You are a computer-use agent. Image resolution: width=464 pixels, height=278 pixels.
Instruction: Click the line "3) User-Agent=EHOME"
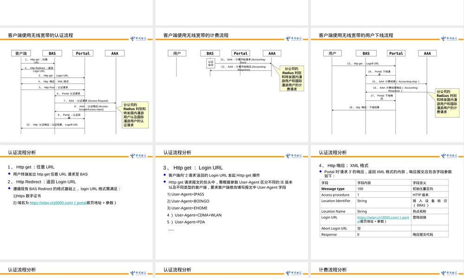click(187, 208)
